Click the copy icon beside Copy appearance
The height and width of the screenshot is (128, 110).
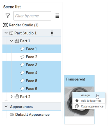(77, 106)
